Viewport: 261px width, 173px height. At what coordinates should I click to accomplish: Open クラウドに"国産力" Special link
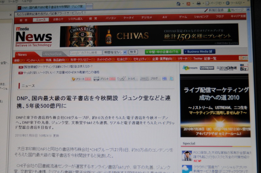coord(220,169)
